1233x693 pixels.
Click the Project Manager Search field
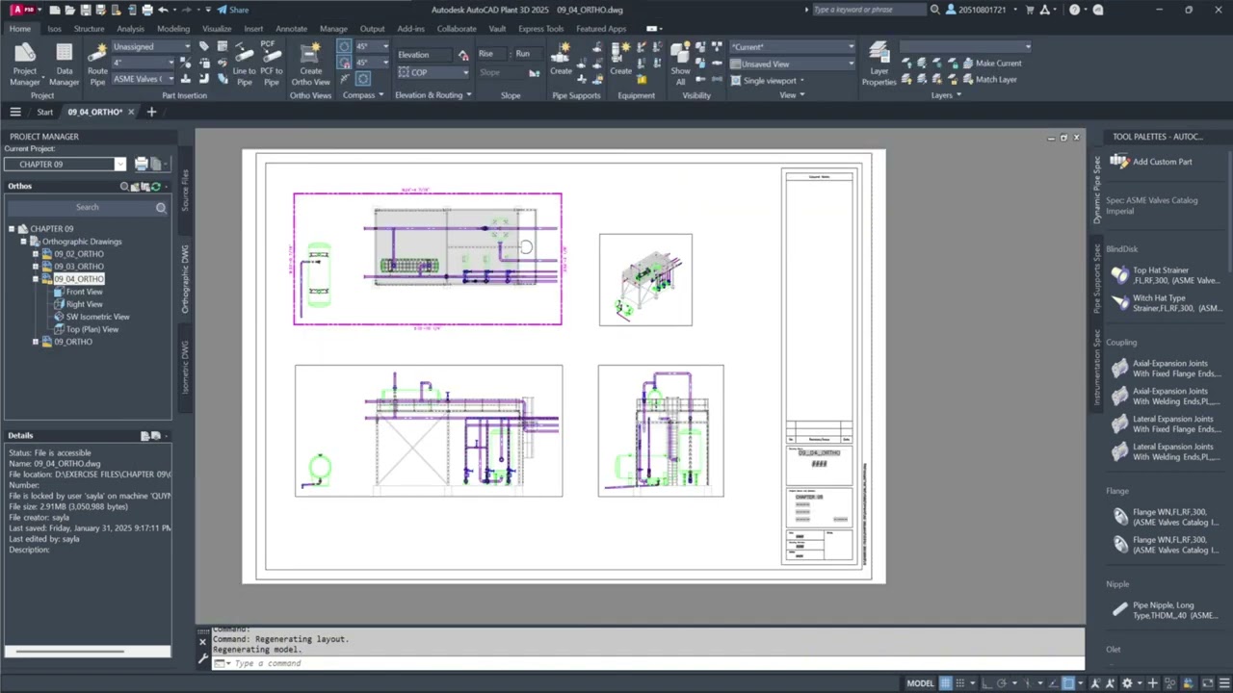click(x=88, y=207)
